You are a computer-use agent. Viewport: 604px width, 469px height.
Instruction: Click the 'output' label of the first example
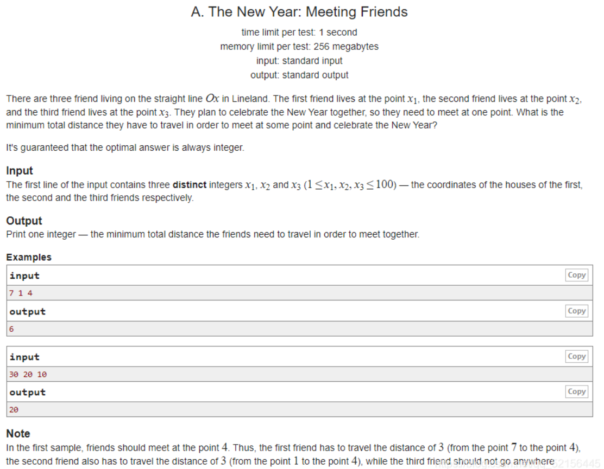pyautogui.click(x=27, y=311)
